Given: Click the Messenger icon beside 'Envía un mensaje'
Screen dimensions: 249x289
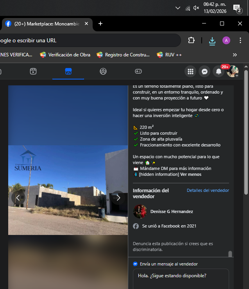Looking at the screenshot, I should tap(135, 264).
